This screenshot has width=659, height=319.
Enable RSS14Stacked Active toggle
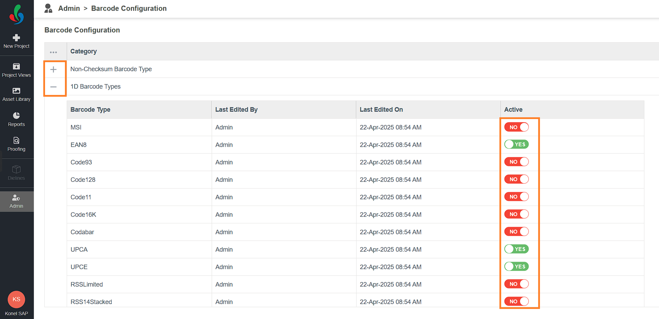point(516,301)
